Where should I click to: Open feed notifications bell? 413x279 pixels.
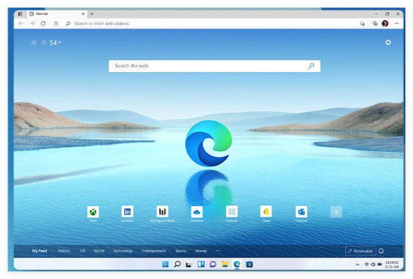coord(381,251)
